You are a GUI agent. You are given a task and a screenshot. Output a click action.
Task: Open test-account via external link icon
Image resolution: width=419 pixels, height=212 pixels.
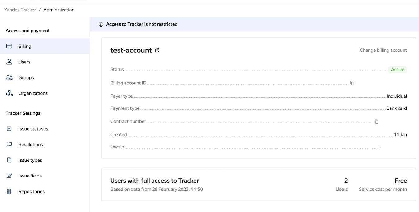click(157, 50)
